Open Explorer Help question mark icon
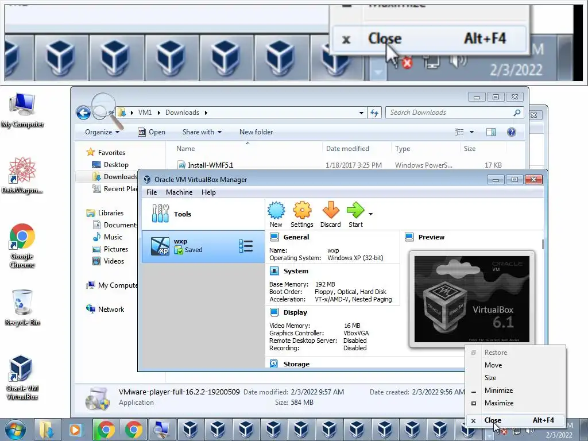The width and height of the screenshot is (588, 441). click(x=512, y=132)
